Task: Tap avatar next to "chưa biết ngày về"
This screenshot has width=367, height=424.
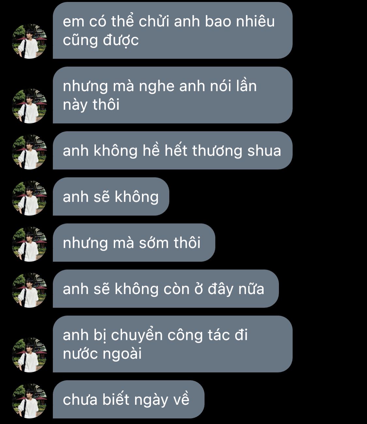Action: [x=30, y=400]
